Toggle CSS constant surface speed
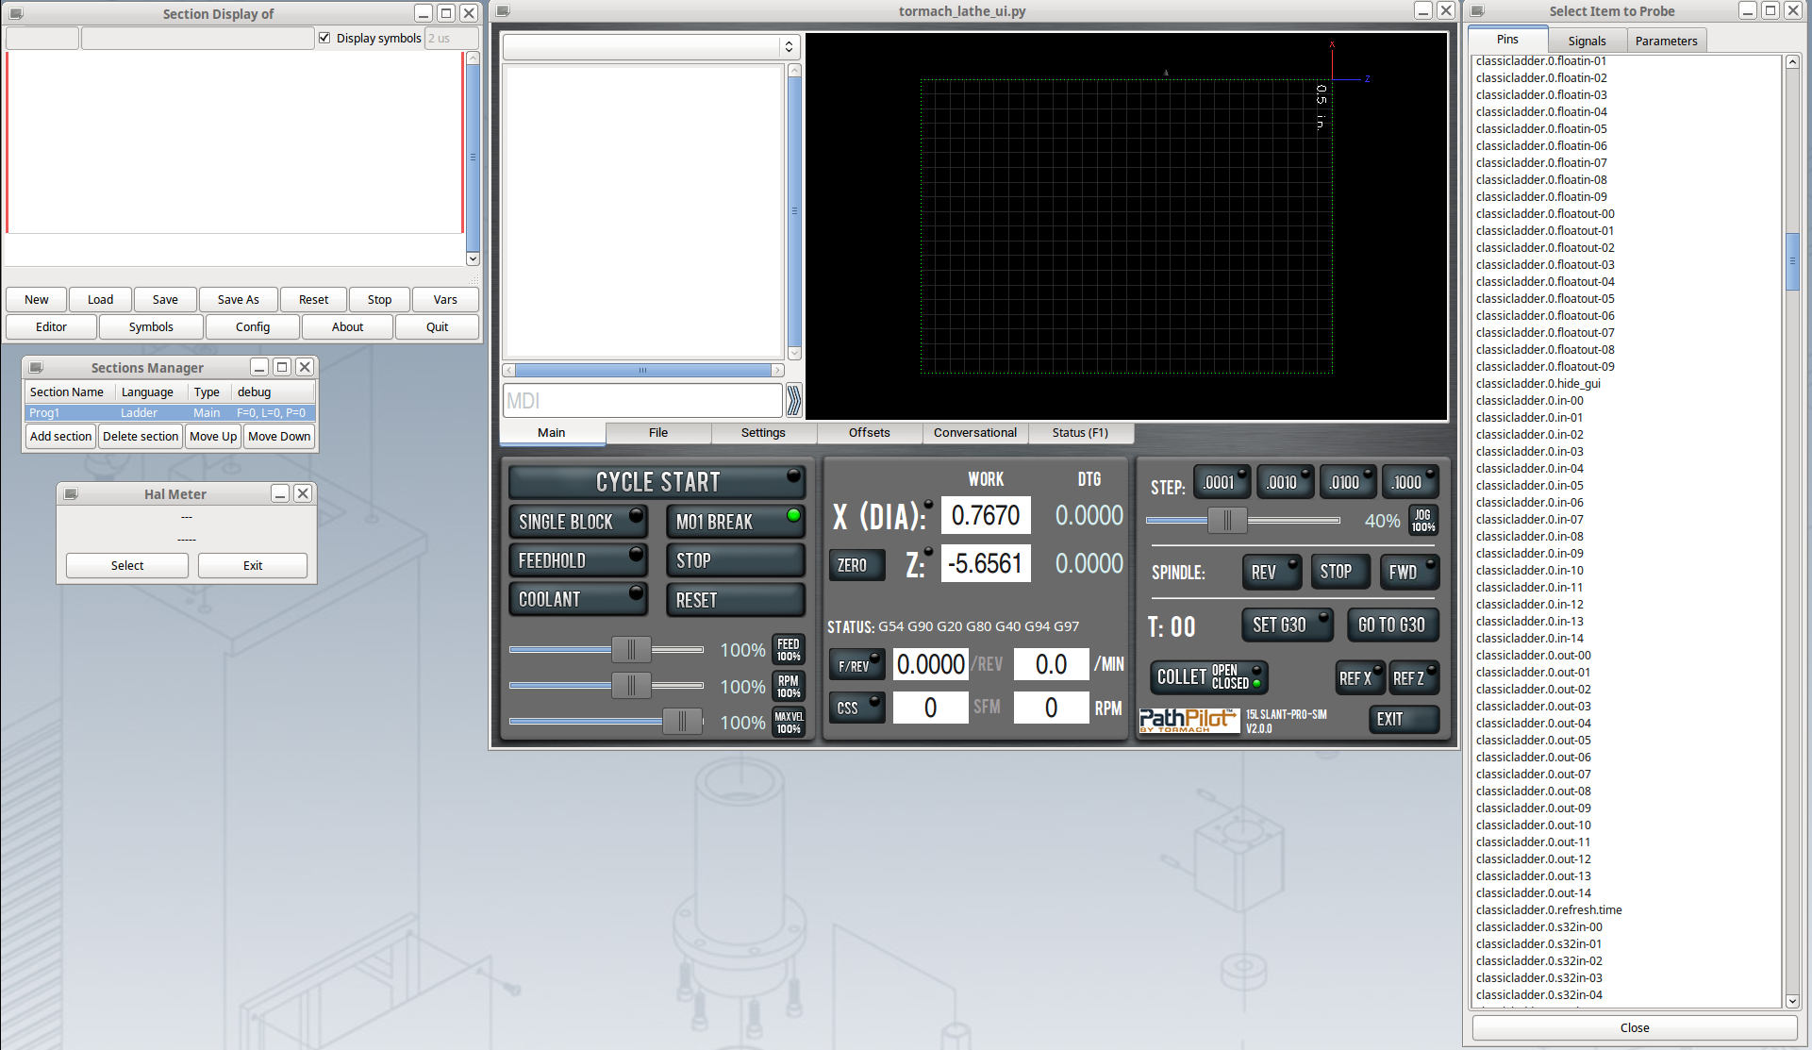Screen dimensions: 1812x1050 tap(856, 708)
